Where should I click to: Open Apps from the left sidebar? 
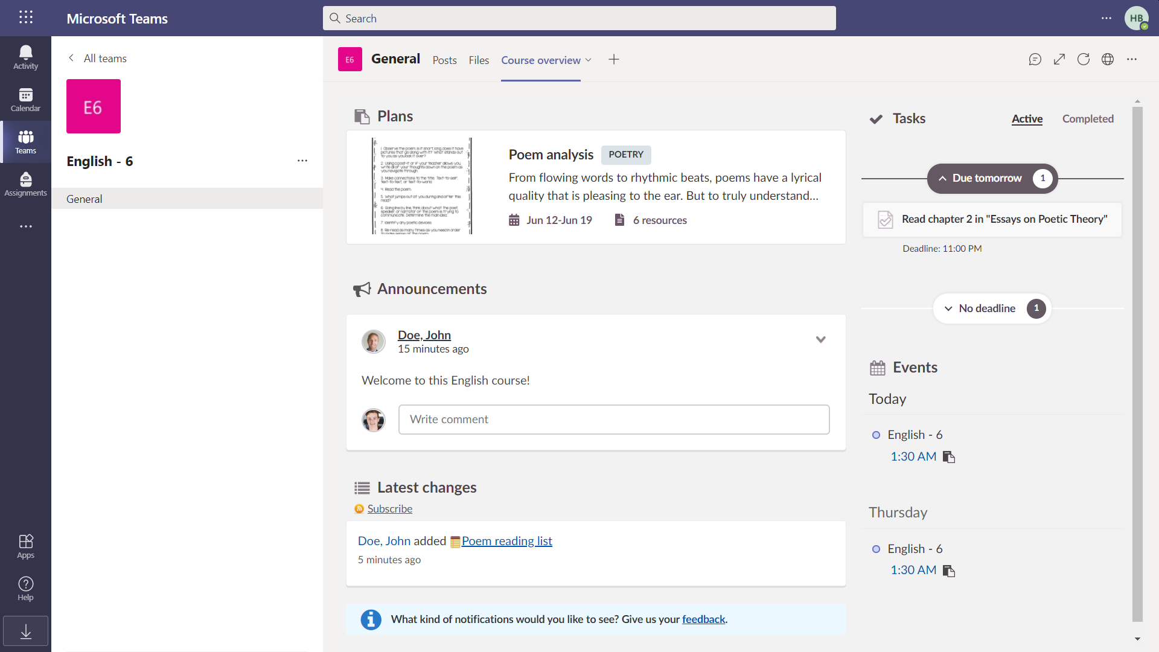(25, 545)
